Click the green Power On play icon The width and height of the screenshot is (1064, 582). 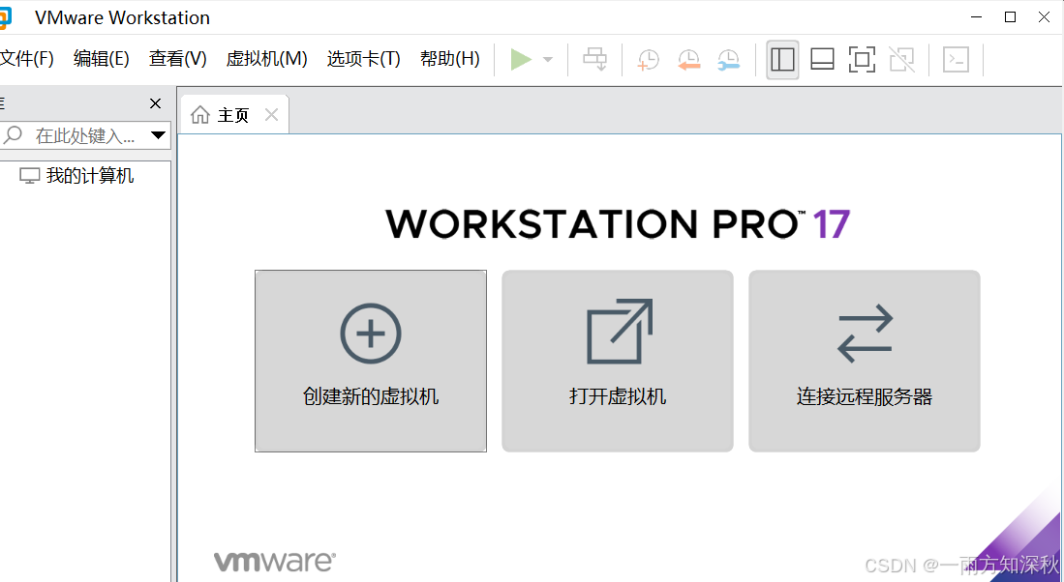(x=521, y=60)
